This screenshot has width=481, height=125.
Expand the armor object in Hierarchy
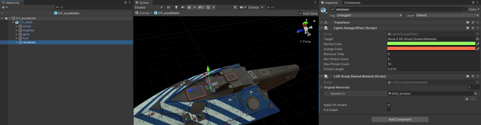point(17,26)
